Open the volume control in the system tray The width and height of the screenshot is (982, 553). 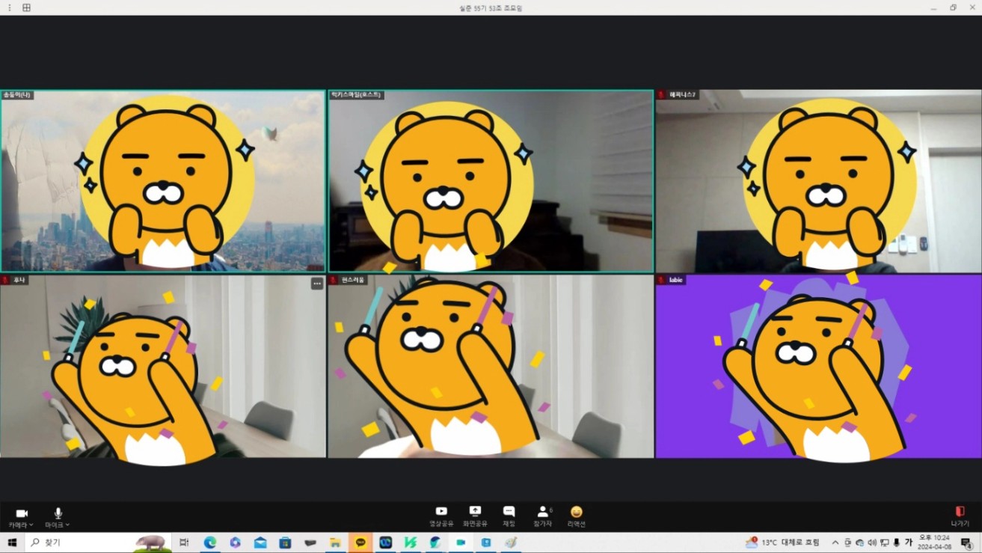point(872,543)
